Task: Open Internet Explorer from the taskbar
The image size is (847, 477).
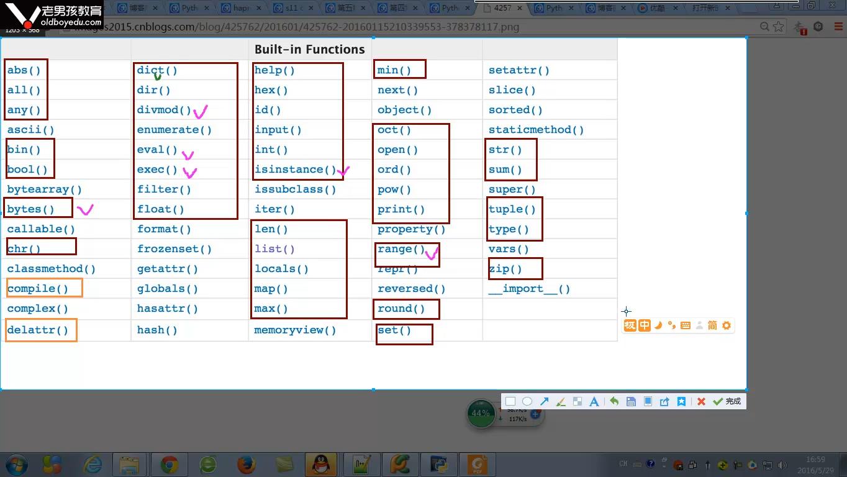Action: coord(93,465)
